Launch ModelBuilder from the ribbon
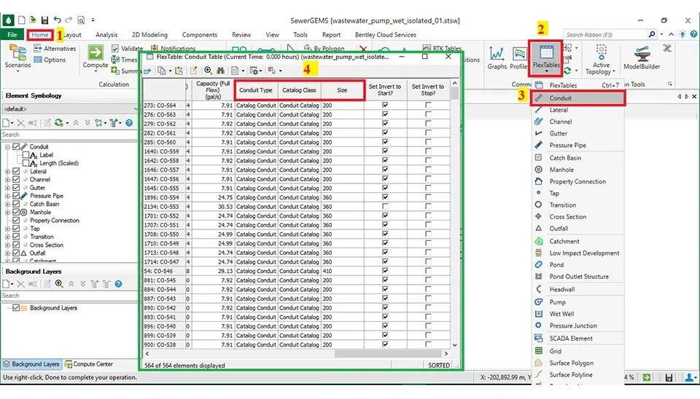Screen dimensions: 700x399 641,58
